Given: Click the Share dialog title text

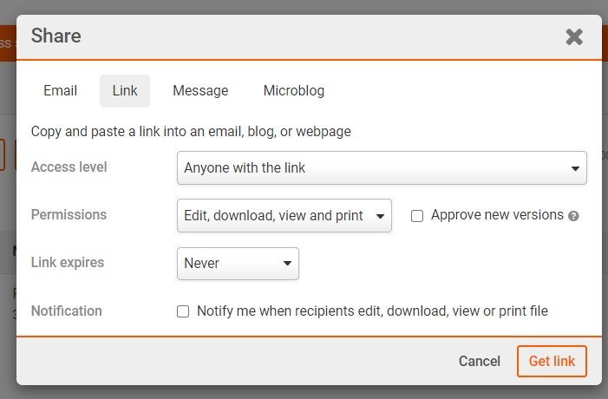Looking at the screenshot, I should 56,36.
